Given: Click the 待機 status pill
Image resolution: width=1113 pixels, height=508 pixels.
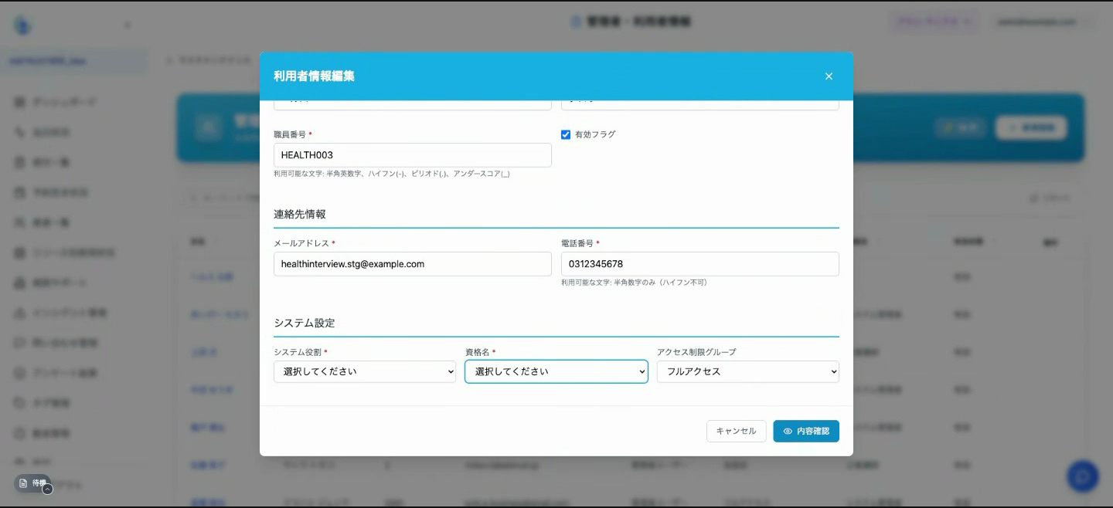Looking at the screenshot, I should 32,483.
